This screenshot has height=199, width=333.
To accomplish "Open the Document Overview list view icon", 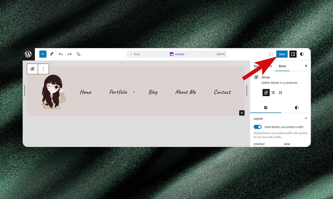I will click(x=78, y=54).
